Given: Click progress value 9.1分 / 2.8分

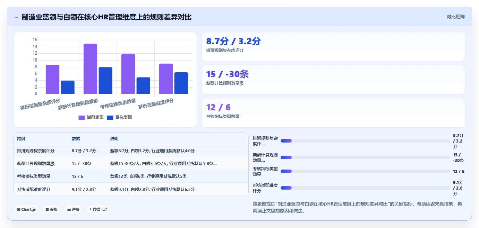Looking at the screenshot, I should click(458, 188).
